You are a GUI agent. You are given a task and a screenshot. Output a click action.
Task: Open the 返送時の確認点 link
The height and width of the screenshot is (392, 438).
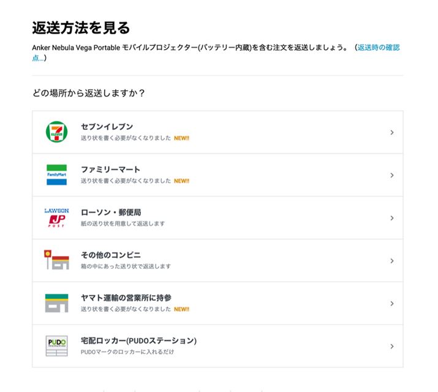(379, 48)
